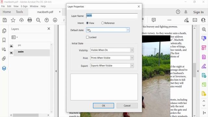
Task: Click the Save file icon in toolbar
Action: pyautogui.click(x=5, y=20)
